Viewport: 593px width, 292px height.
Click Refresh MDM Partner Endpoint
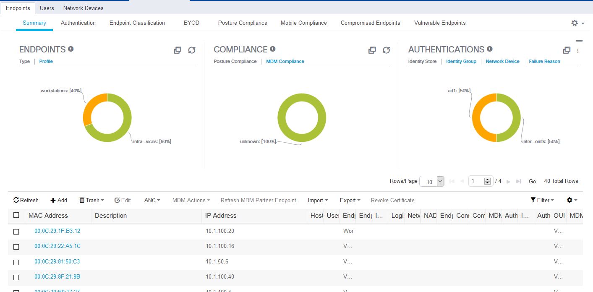point(259,200)
